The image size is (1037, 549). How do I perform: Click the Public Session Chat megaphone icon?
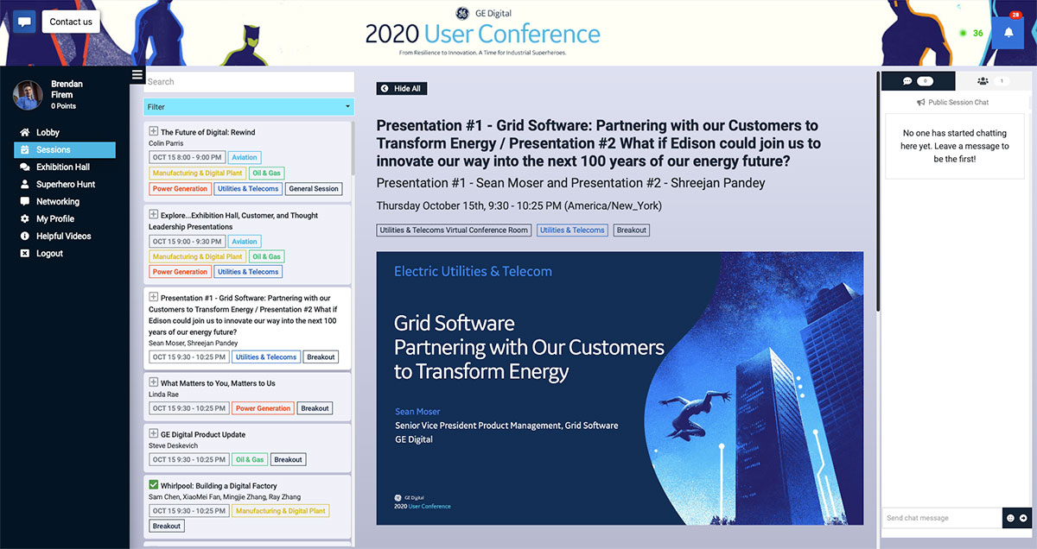921,103
